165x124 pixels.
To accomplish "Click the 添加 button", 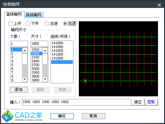I will [x=19, y=90].
